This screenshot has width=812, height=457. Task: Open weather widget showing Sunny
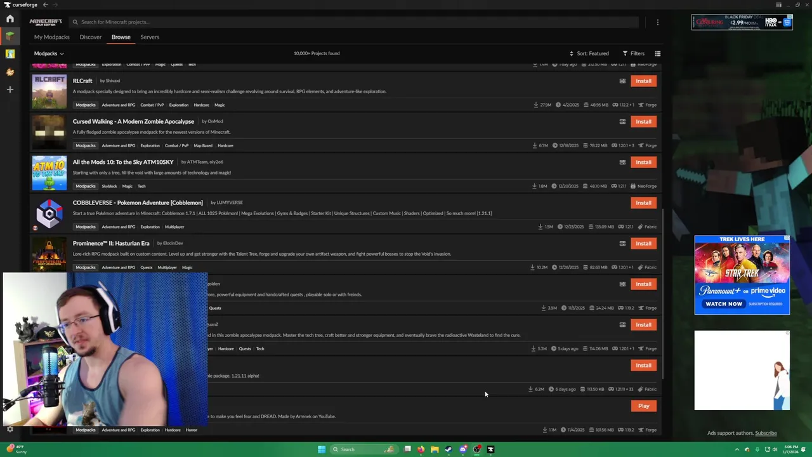tap(18, 449)
